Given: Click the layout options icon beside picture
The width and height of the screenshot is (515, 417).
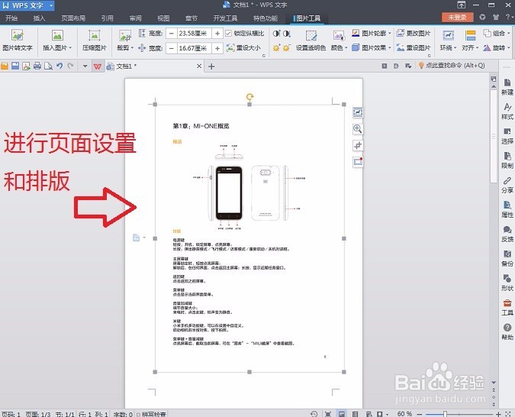Looking at the screenshot, I should [x=357, y=112].
